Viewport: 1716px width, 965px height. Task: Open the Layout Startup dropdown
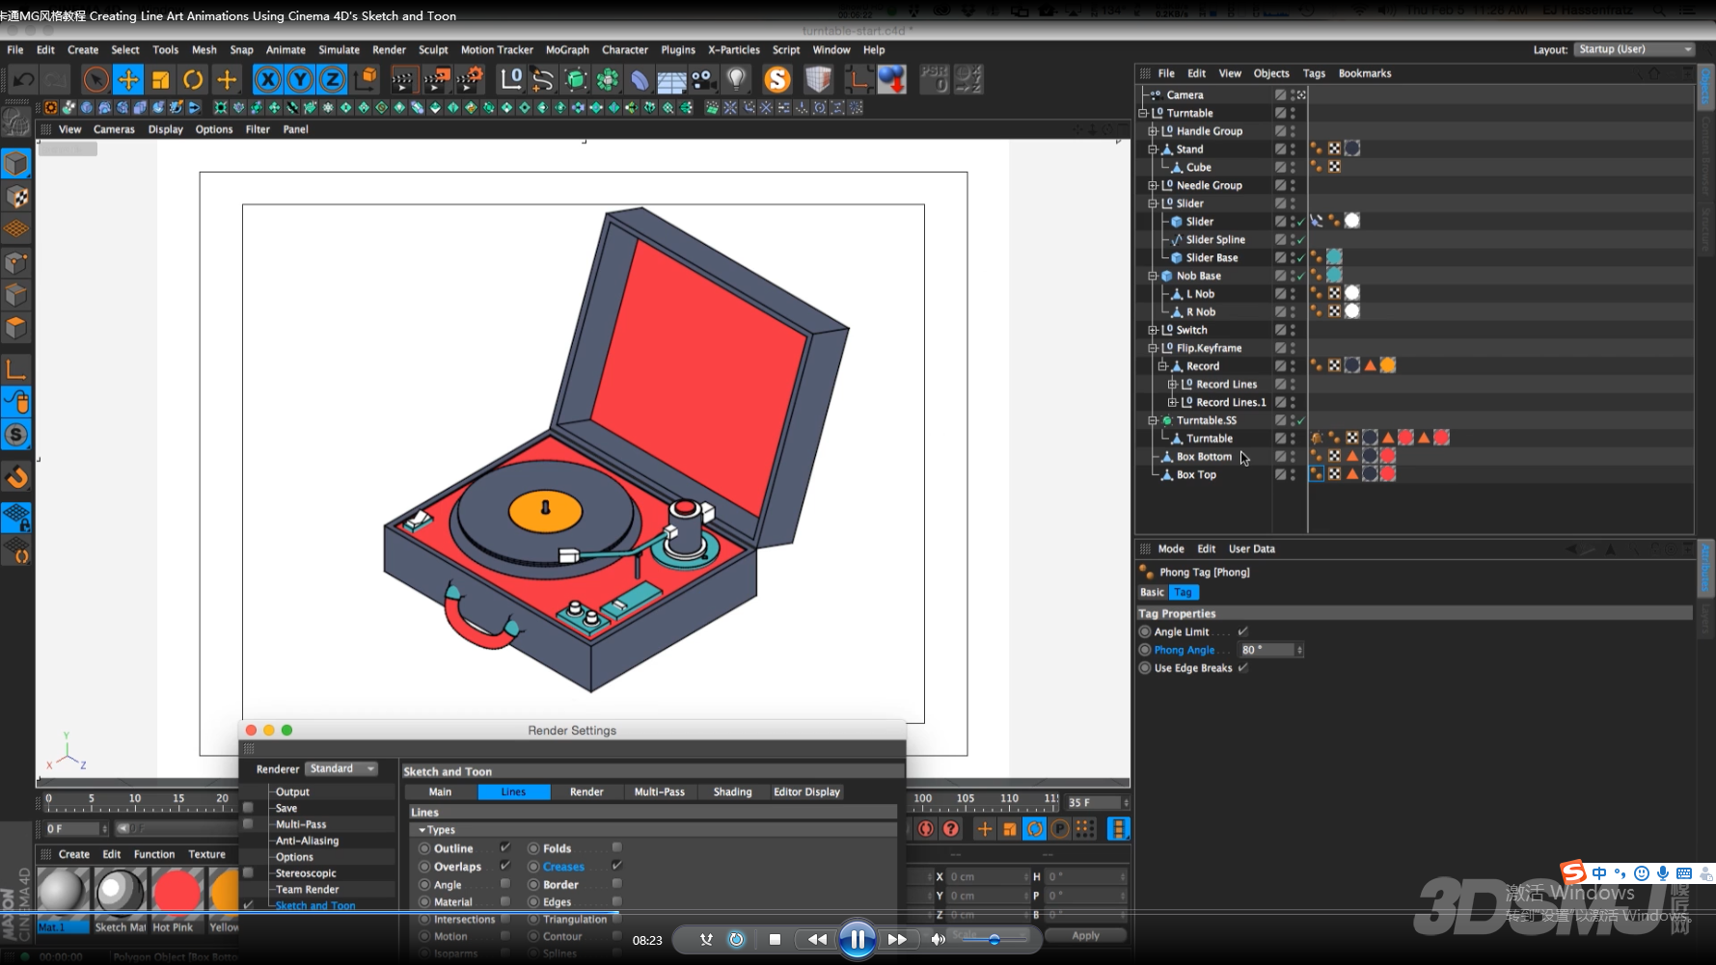(x=1635, y=49)
